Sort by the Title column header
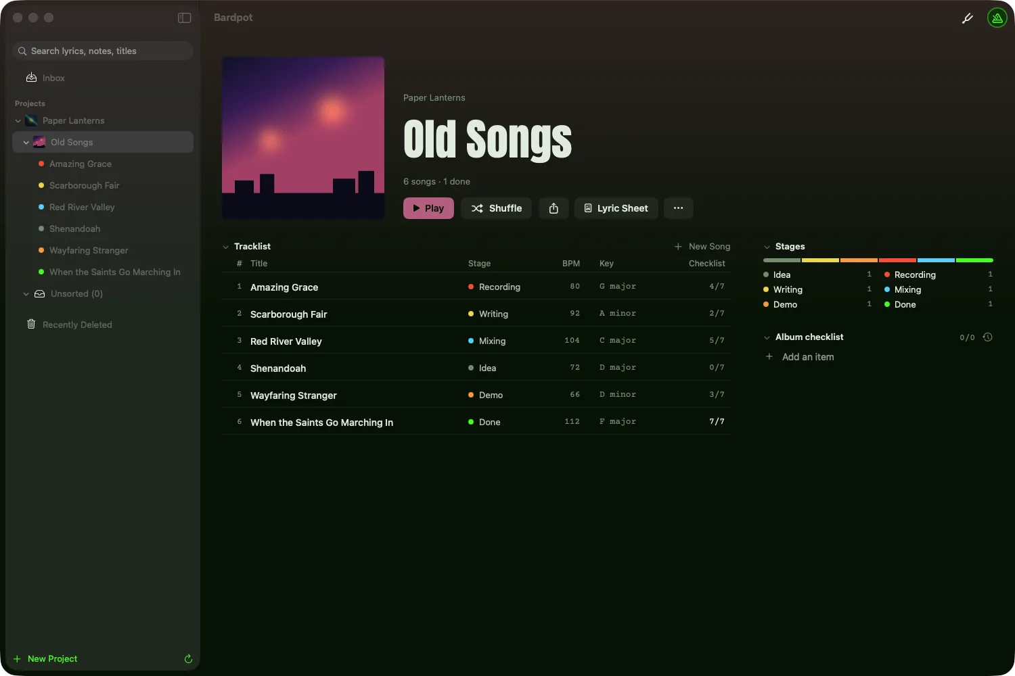The image size is (1015, 676). click(258, 264)
